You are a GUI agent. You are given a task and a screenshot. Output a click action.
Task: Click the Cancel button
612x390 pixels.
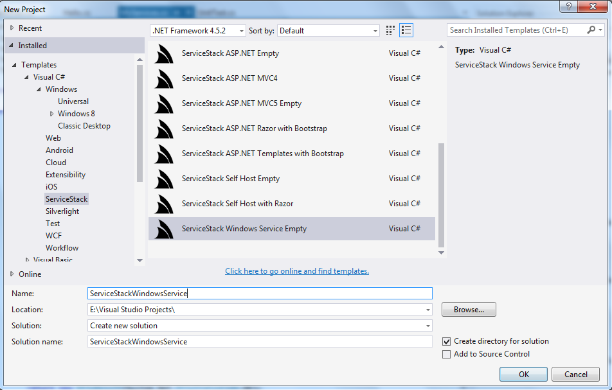(x=576, y=375)
